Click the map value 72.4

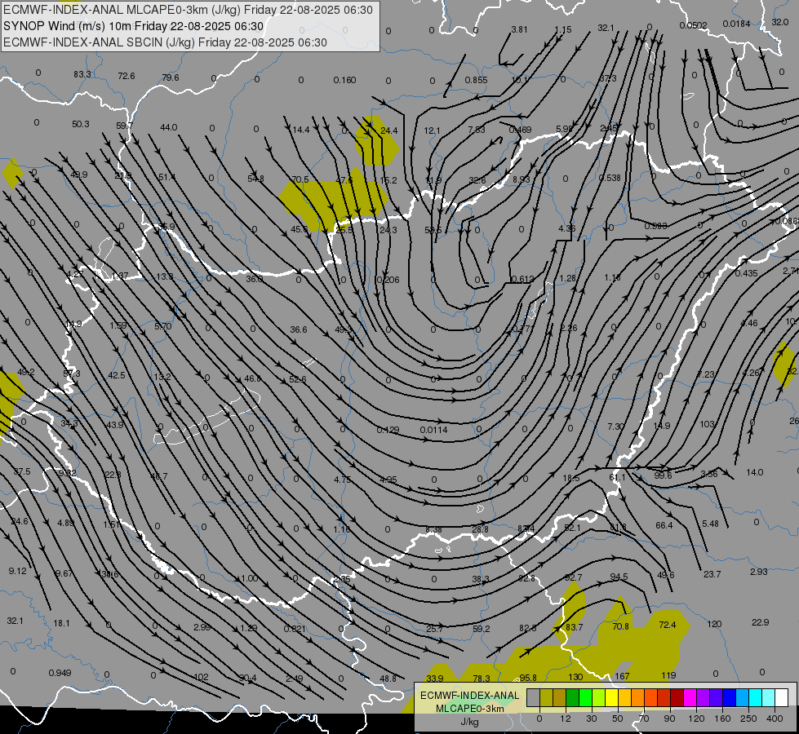pos(667,625)
